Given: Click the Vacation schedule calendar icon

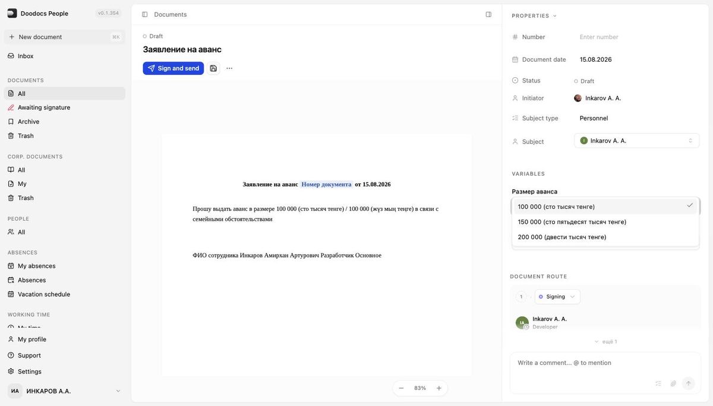Looking at the screenshot, I should [x=11, y=294].
